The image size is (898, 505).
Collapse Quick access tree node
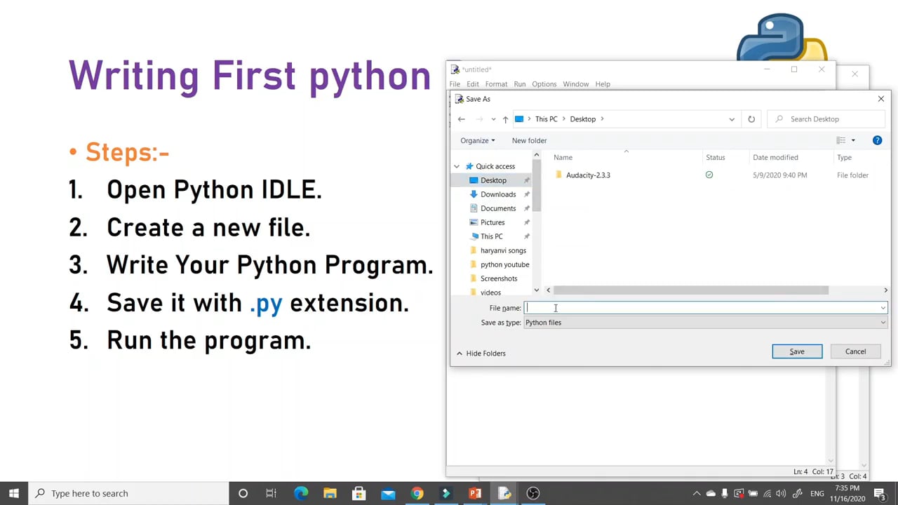pyautogui.click(x=457, y=166)
